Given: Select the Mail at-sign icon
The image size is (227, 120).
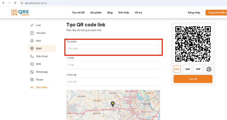Looking at the screenshot, I should pyautogui.click(x=32, y=41).
